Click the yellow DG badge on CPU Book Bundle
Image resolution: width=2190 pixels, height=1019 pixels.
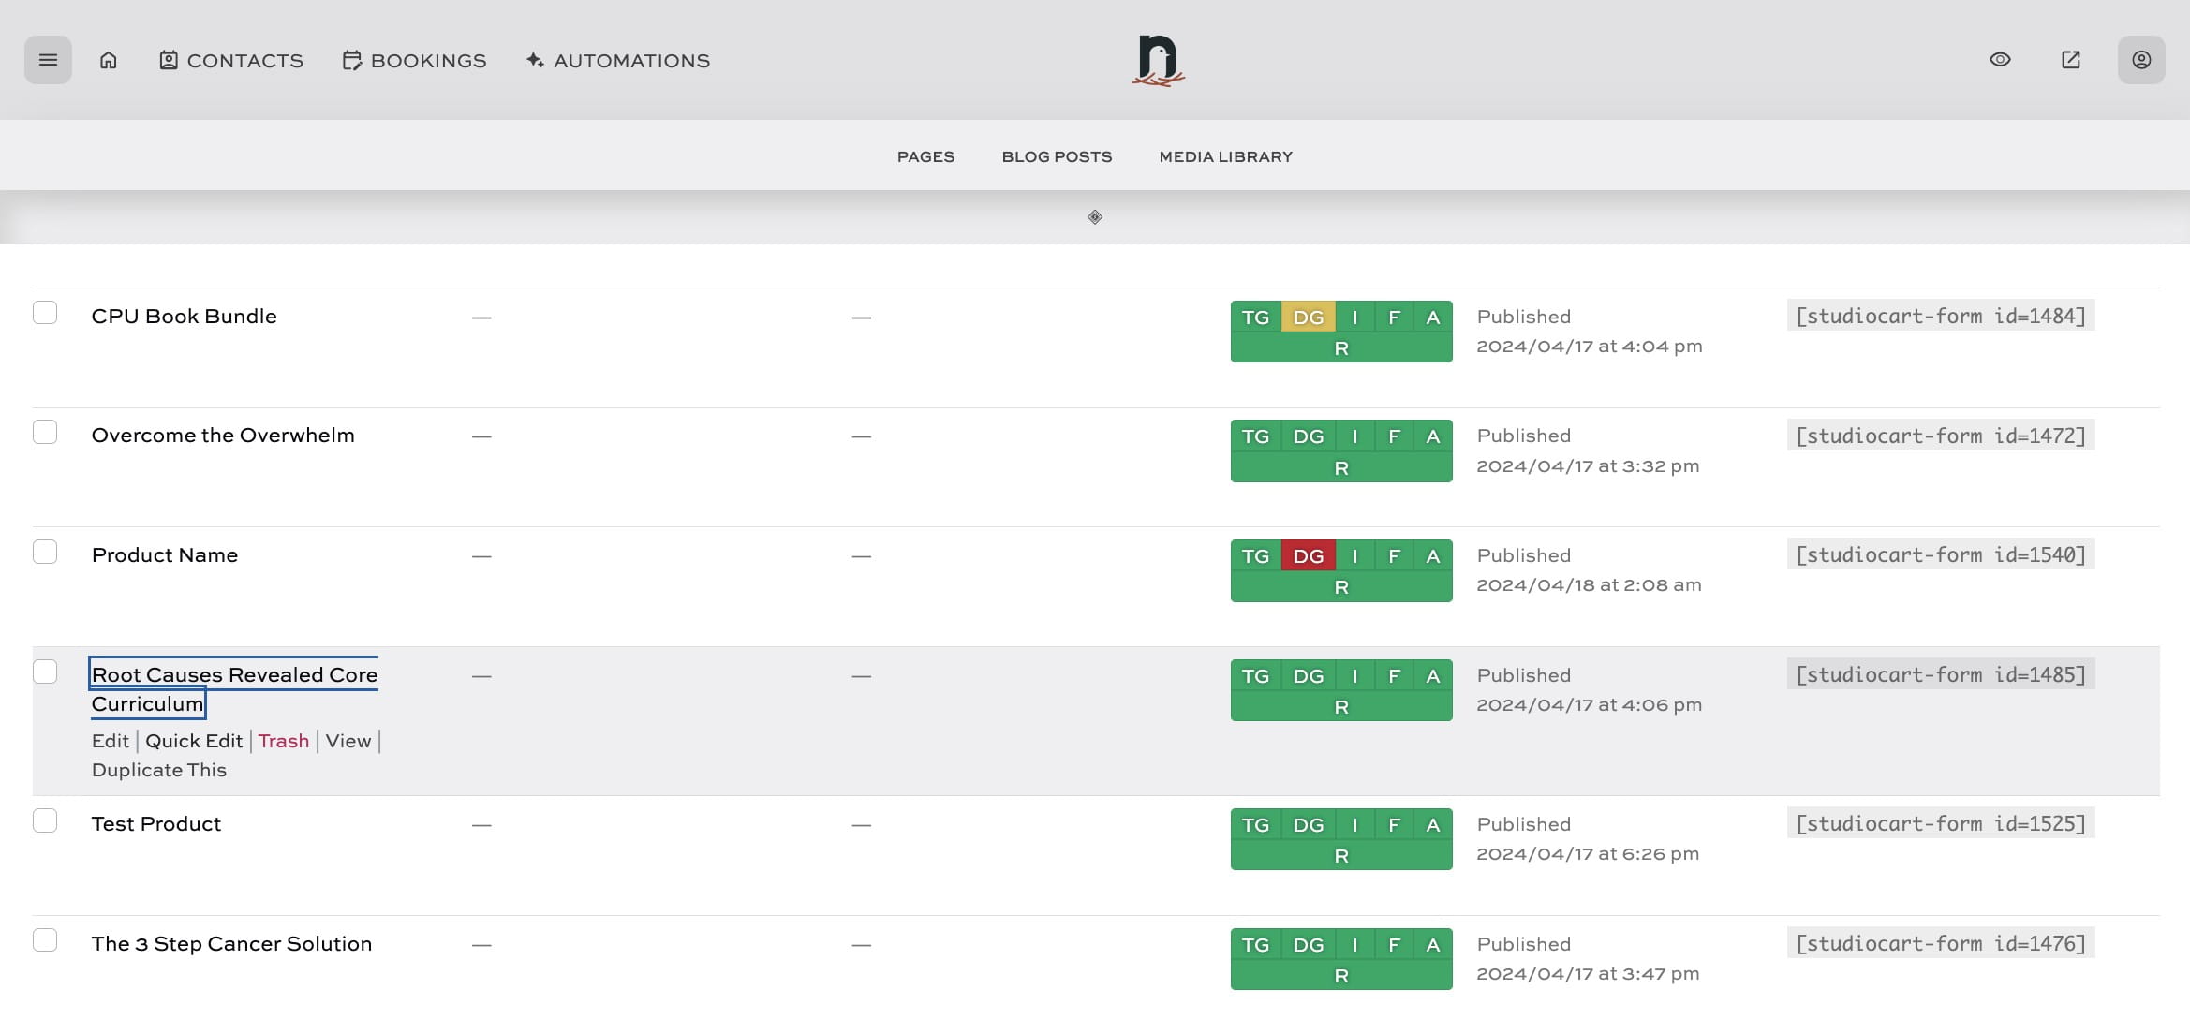1308,318
